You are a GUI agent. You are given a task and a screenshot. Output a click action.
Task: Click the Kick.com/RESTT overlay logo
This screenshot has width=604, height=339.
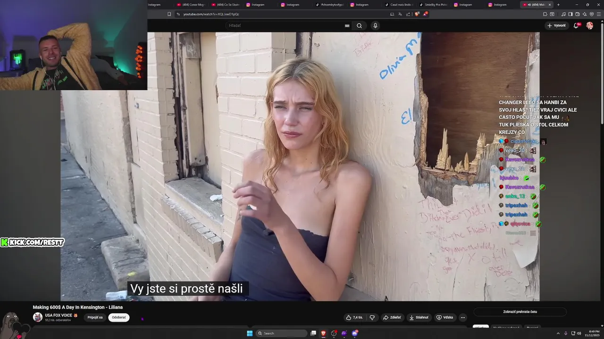tap(32, 242)
